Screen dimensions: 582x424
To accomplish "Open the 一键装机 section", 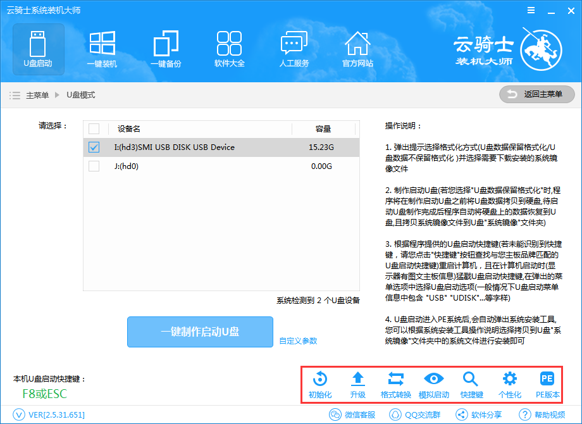I will tap(102, 49).
